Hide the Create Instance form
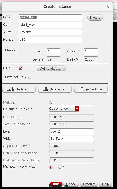 coord(56,184)
